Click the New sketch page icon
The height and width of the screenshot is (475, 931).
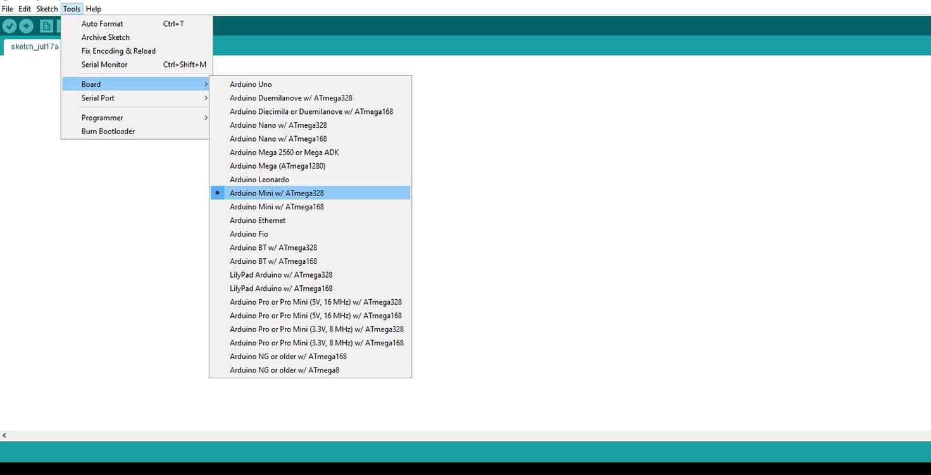46,26
